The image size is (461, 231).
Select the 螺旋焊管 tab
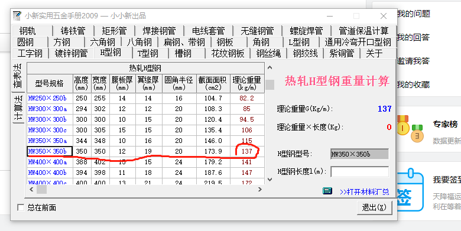tap(306, 31)
